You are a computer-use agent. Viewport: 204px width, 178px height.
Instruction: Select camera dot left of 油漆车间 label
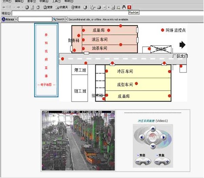[84, 49]
